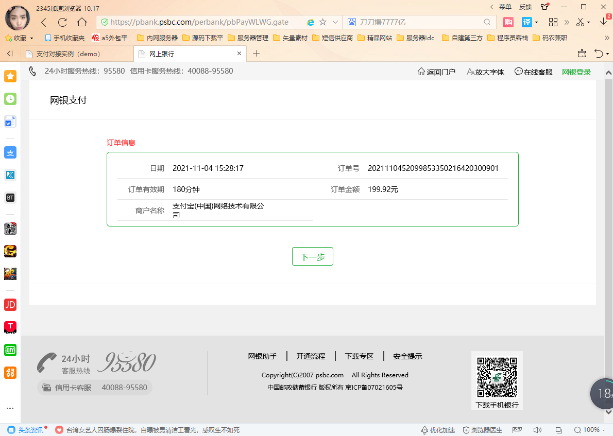Expand the address bar dropdown arrow
The image size is (613, 436).
pyautogui.click(x=335, y=22)
